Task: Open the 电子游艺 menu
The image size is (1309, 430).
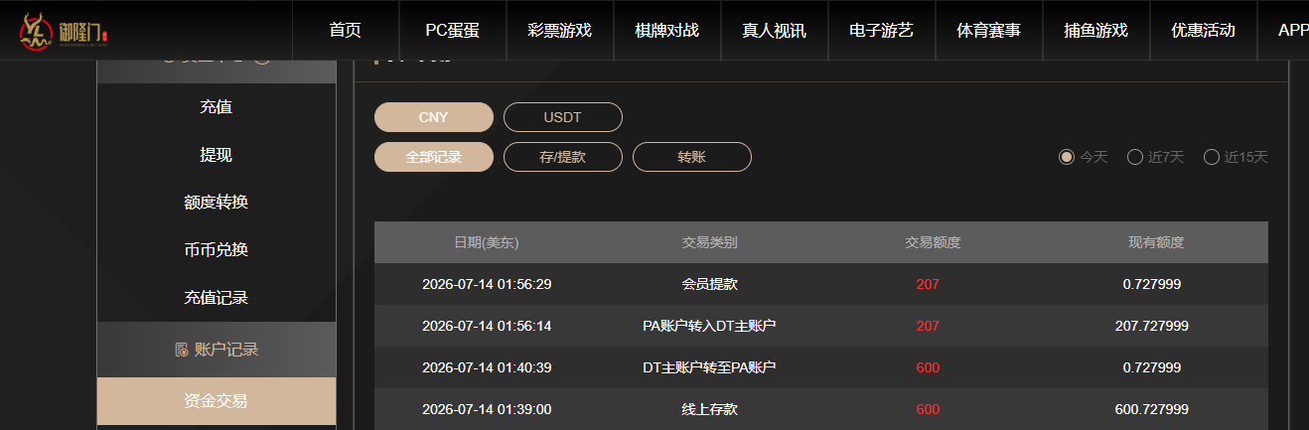Action: [x=882, y=30]
